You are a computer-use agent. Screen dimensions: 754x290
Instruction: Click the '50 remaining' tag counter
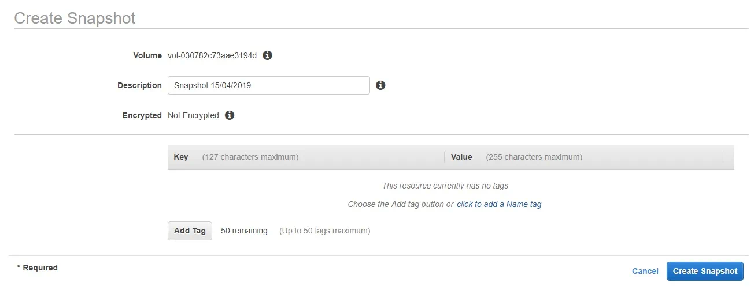coord(244,231)
